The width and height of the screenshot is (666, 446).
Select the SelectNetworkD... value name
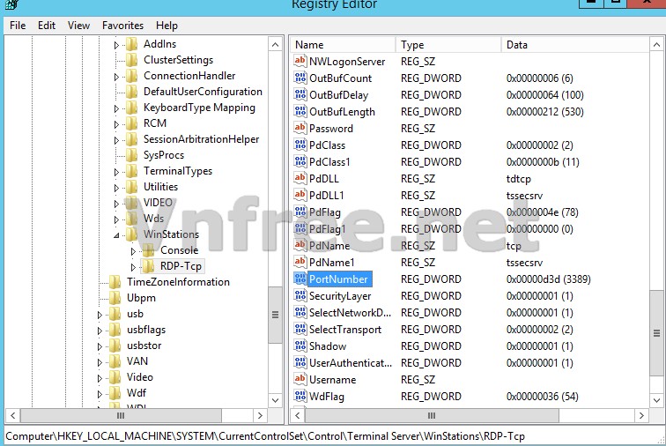pyautogui.click(x=350, y=313)
